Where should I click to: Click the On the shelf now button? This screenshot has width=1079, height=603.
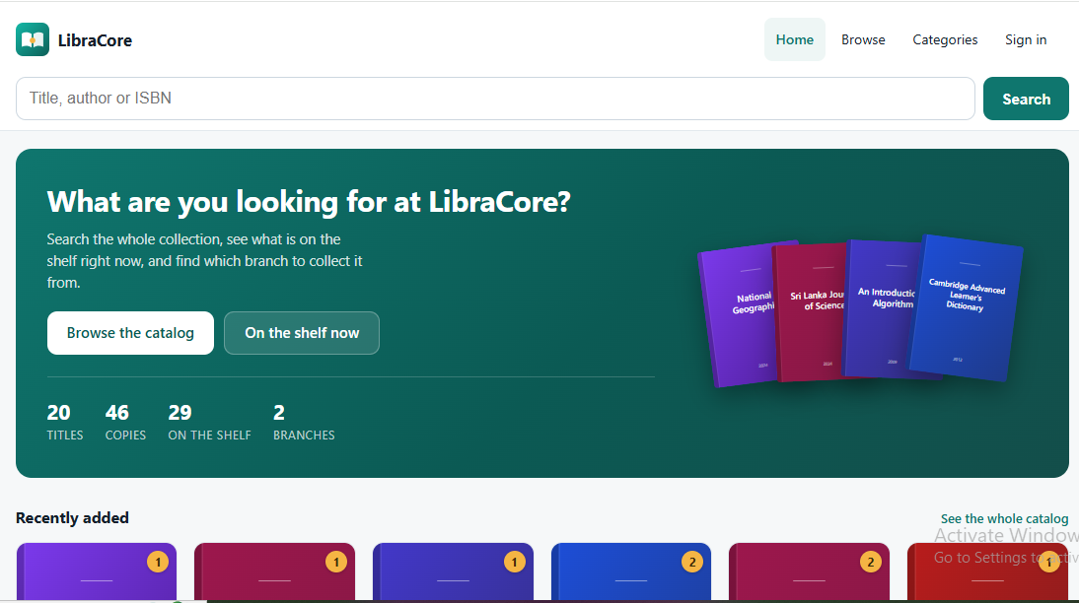[302, 333]
